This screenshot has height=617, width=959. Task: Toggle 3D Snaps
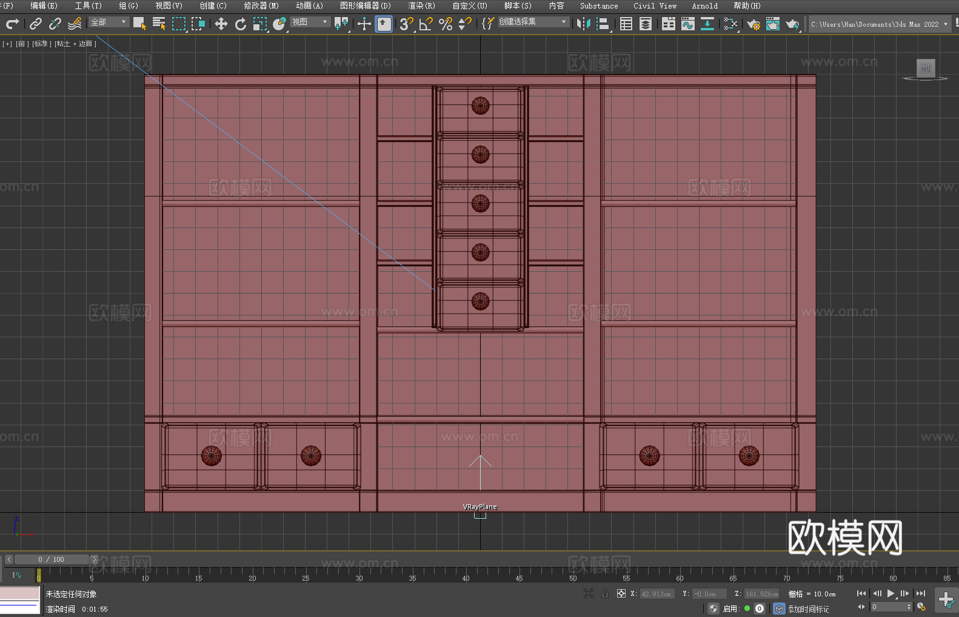point(407,24)
